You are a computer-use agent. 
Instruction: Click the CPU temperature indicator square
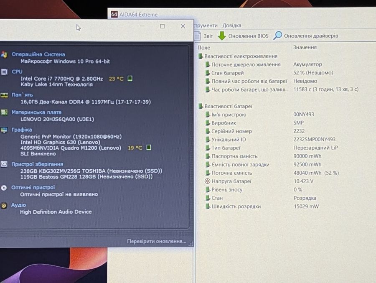point(130,78)
